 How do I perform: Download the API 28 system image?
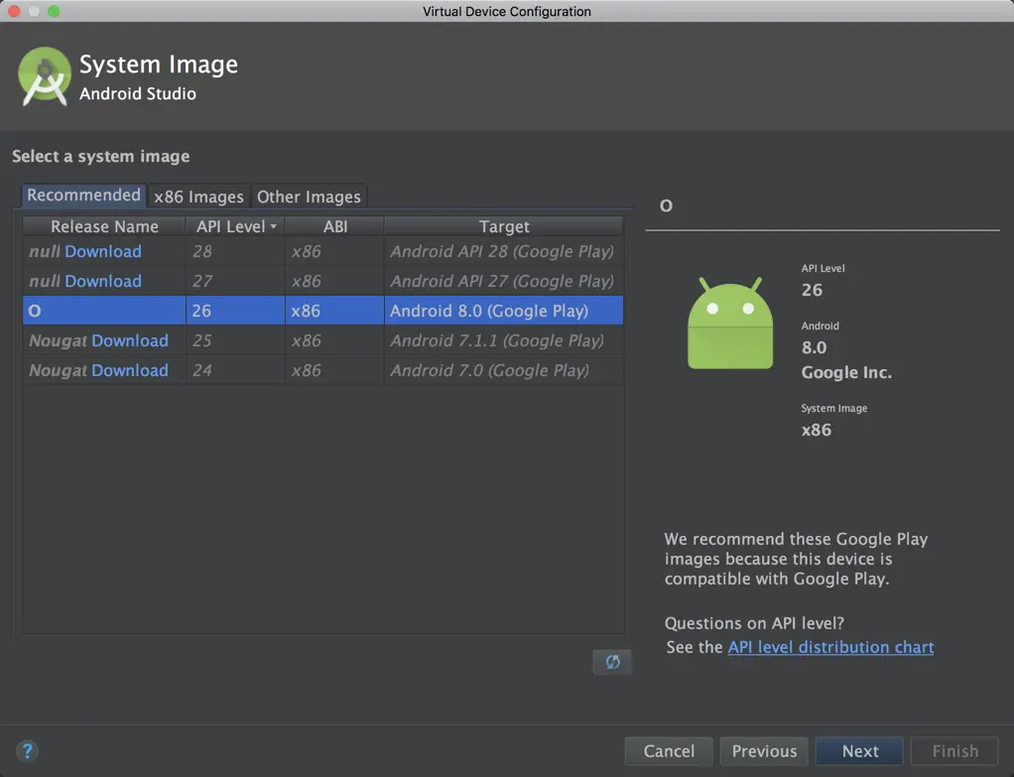(x=103, y=252)
